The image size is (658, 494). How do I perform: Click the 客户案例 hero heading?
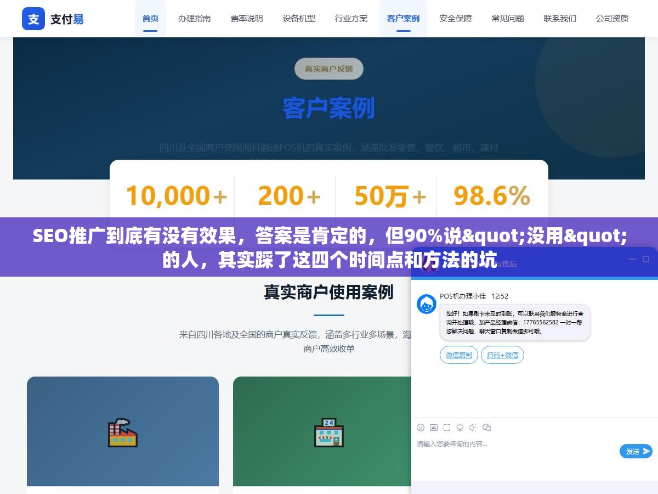329,108
